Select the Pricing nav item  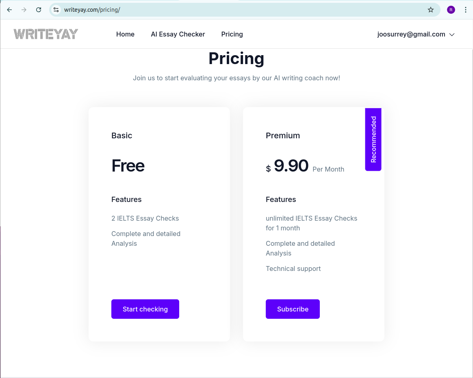click(232, 34)
